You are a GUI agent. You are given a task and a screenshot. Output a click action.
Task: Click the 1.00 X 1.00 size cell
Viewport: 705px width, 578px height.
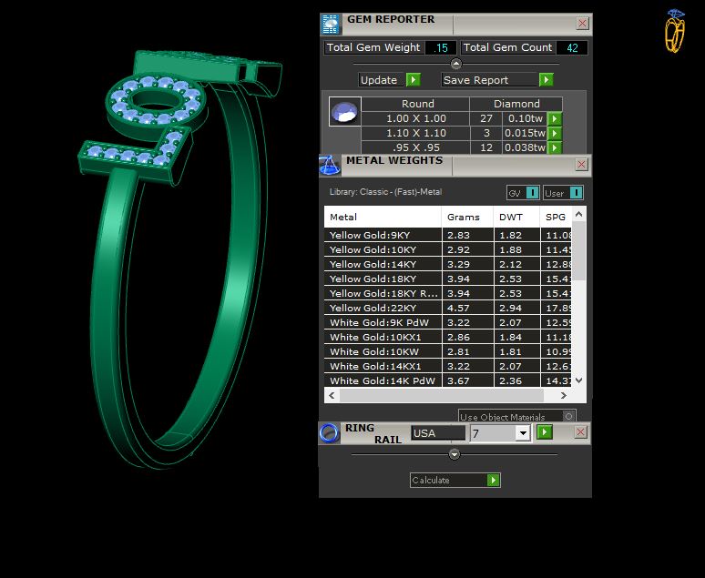pos(416,118)
